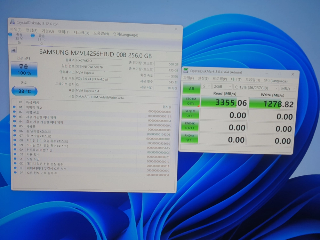Open the 설정(S) menu in CrystalDiskMark
Image resolution: width=320 pixels, height=240 pixels.
[x=203, y=78]
